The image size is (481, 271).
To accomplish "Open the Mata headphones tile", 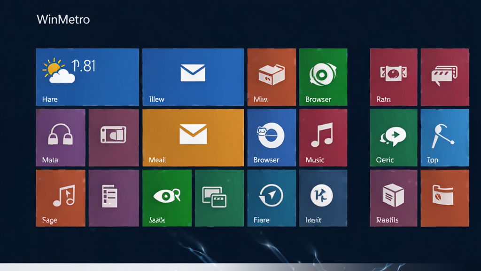I will click(61, 138).
